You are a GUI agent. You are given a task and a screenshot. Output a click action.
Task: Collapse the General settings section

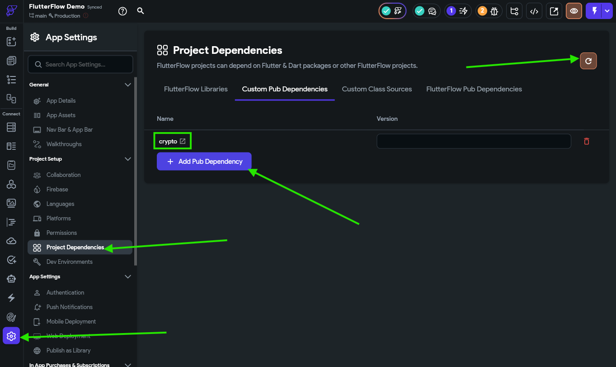tap(128, 85)
